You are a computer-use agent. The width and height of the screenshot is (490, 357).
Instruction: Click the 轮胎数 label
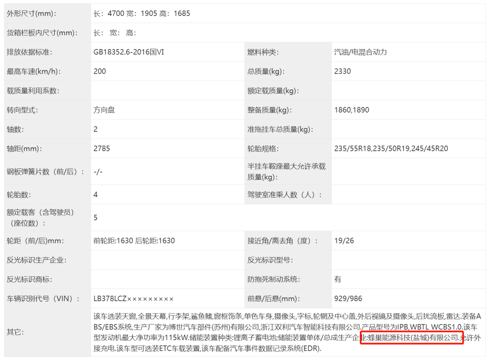pos(19,195)
